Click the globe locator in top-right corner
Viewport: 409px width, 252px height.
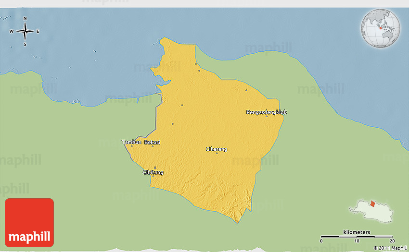coord(380,28)
